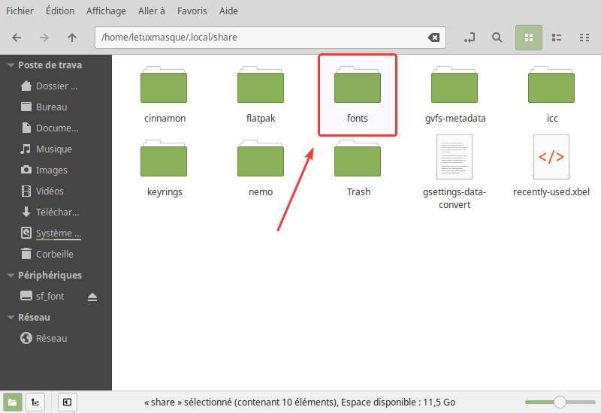Open Corbeille in the sidebar
Viewport: 601px width, 413px height.
[54, 255]
